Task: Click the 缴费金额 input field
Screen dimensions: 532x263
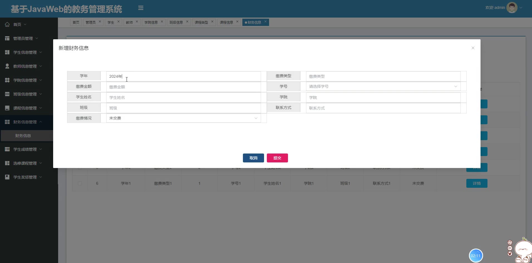Action: coord(183,87)
